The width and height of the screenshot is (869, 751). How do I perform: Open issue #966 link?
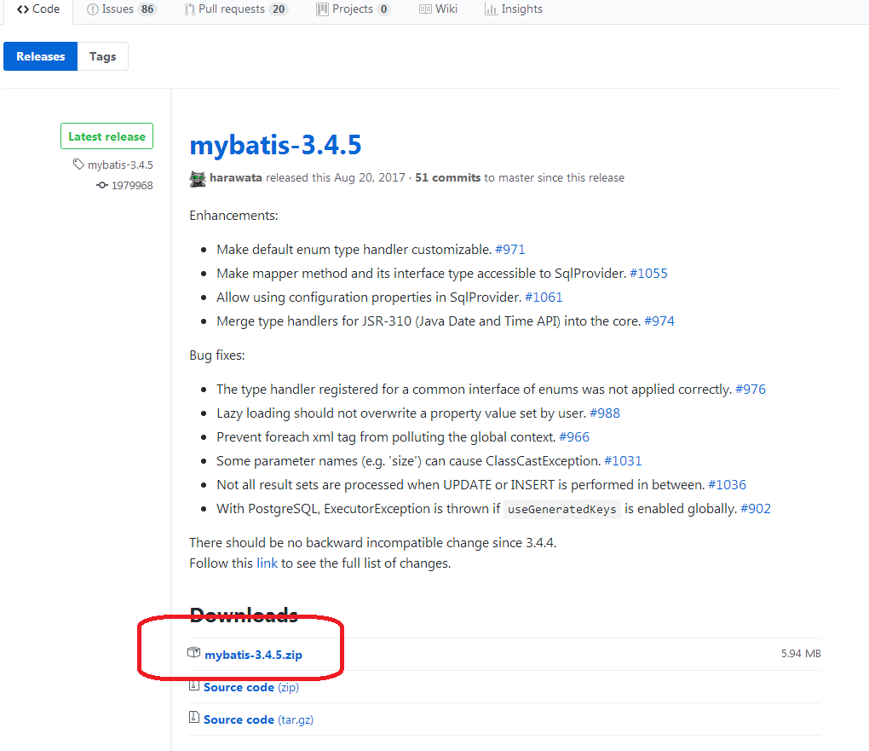tap(574, 437)
